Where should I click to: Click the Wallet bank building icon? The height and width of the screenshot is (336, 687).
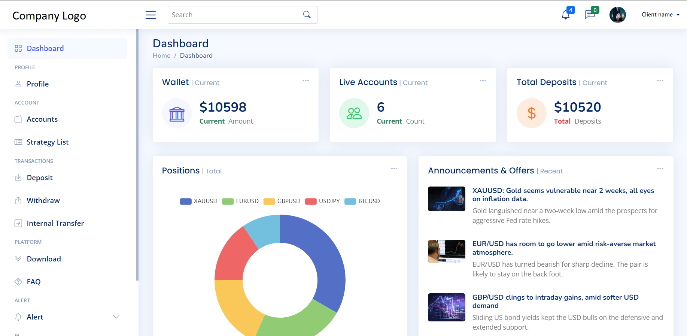(177, 113)
